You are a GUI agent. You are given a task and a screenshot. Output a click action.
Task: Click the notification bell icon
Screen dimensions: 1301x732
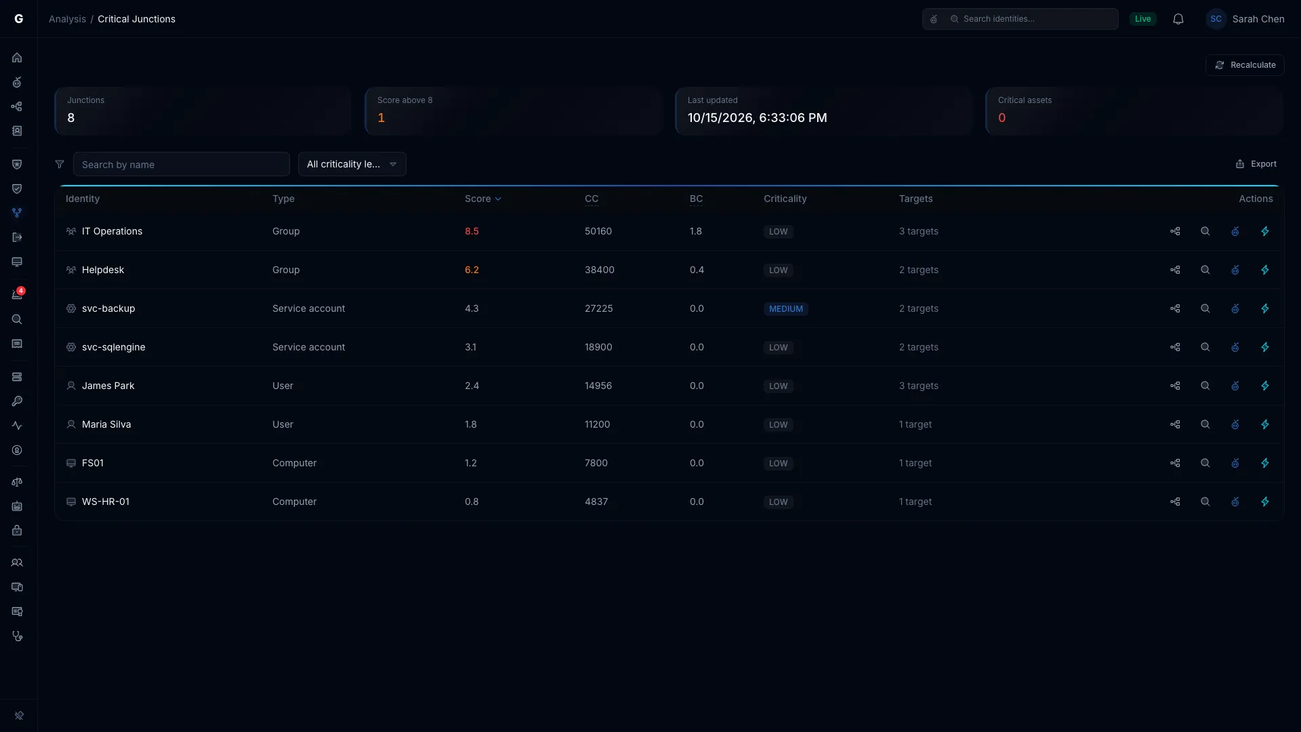click(x=1178, y=19)
